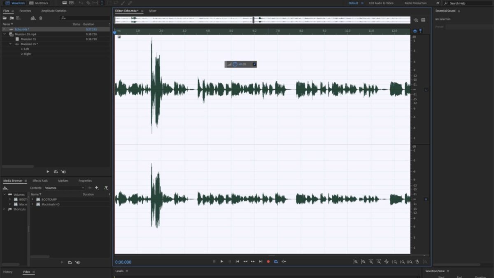Toggle Loop Playback in Files panel preview
The width and height of the screenshot is (494, 278).
click(x=56, y=172)
